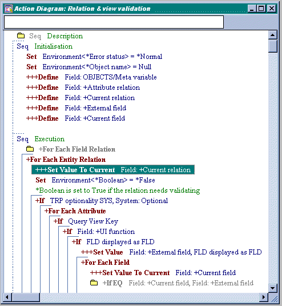Viewport: 282px width, 306px height.
Task: Click the horizontal scrollbar right arrow
Action: [264, 297]
